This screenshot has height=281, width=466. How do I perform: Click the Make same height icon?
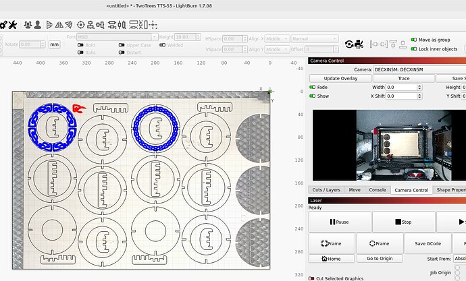click(143, 25)
